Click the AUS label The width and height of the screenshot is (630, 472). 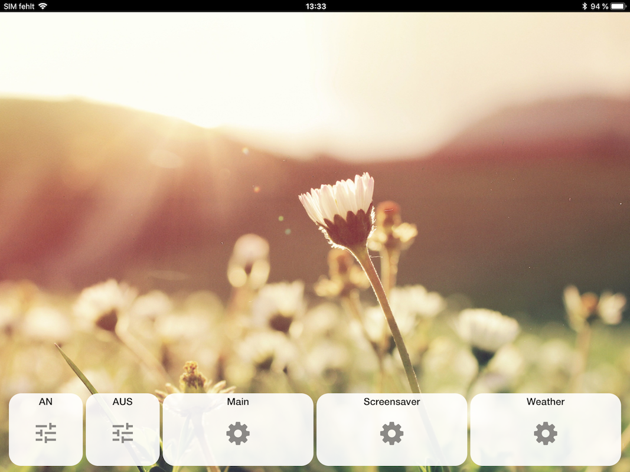tap(123, 402)
